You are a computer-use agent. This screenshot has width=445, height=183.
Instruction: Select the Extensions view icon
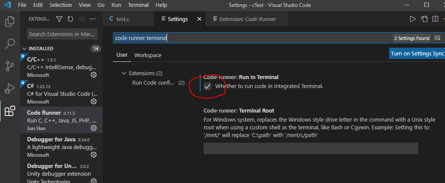[9, 111]
